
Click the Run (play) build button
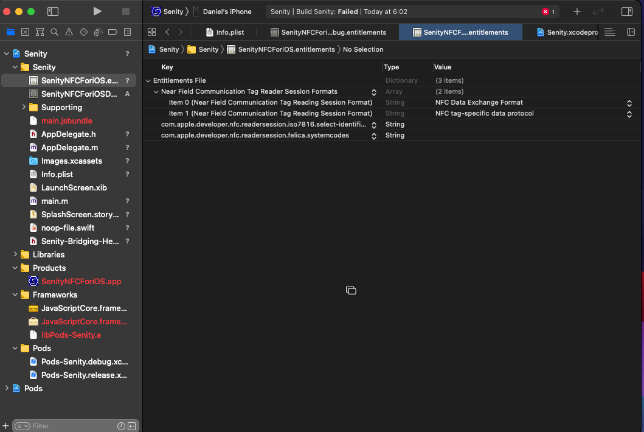coord(97,12)
